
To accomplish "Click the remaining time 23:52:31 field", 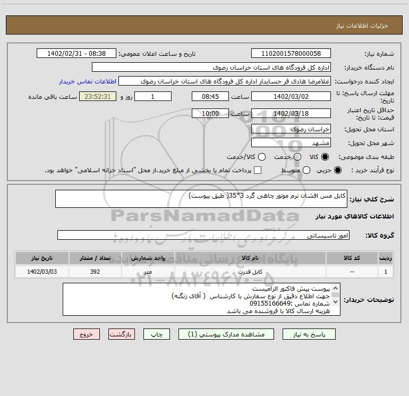I will tap(98, 96).
